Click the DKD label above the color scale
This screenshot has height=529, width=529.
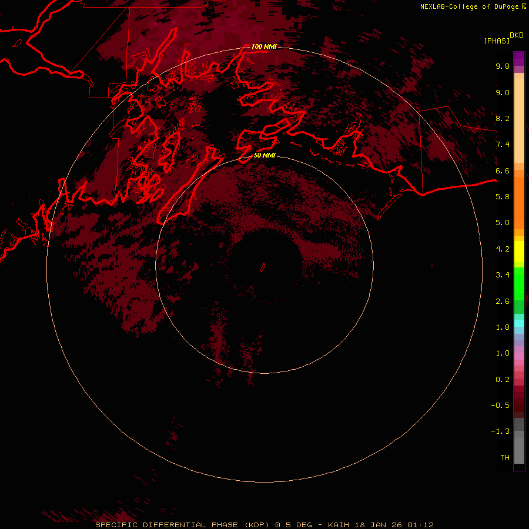(x=517, y=35)
